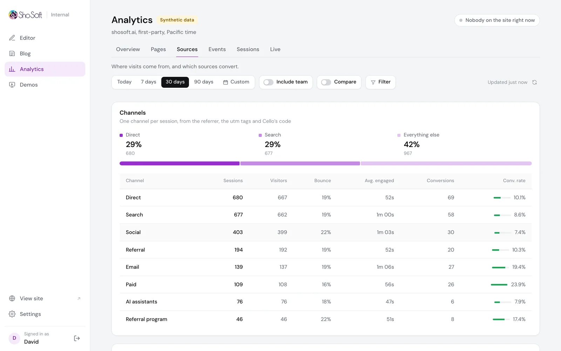Click the AI assistants row name

tap(142, 302)
